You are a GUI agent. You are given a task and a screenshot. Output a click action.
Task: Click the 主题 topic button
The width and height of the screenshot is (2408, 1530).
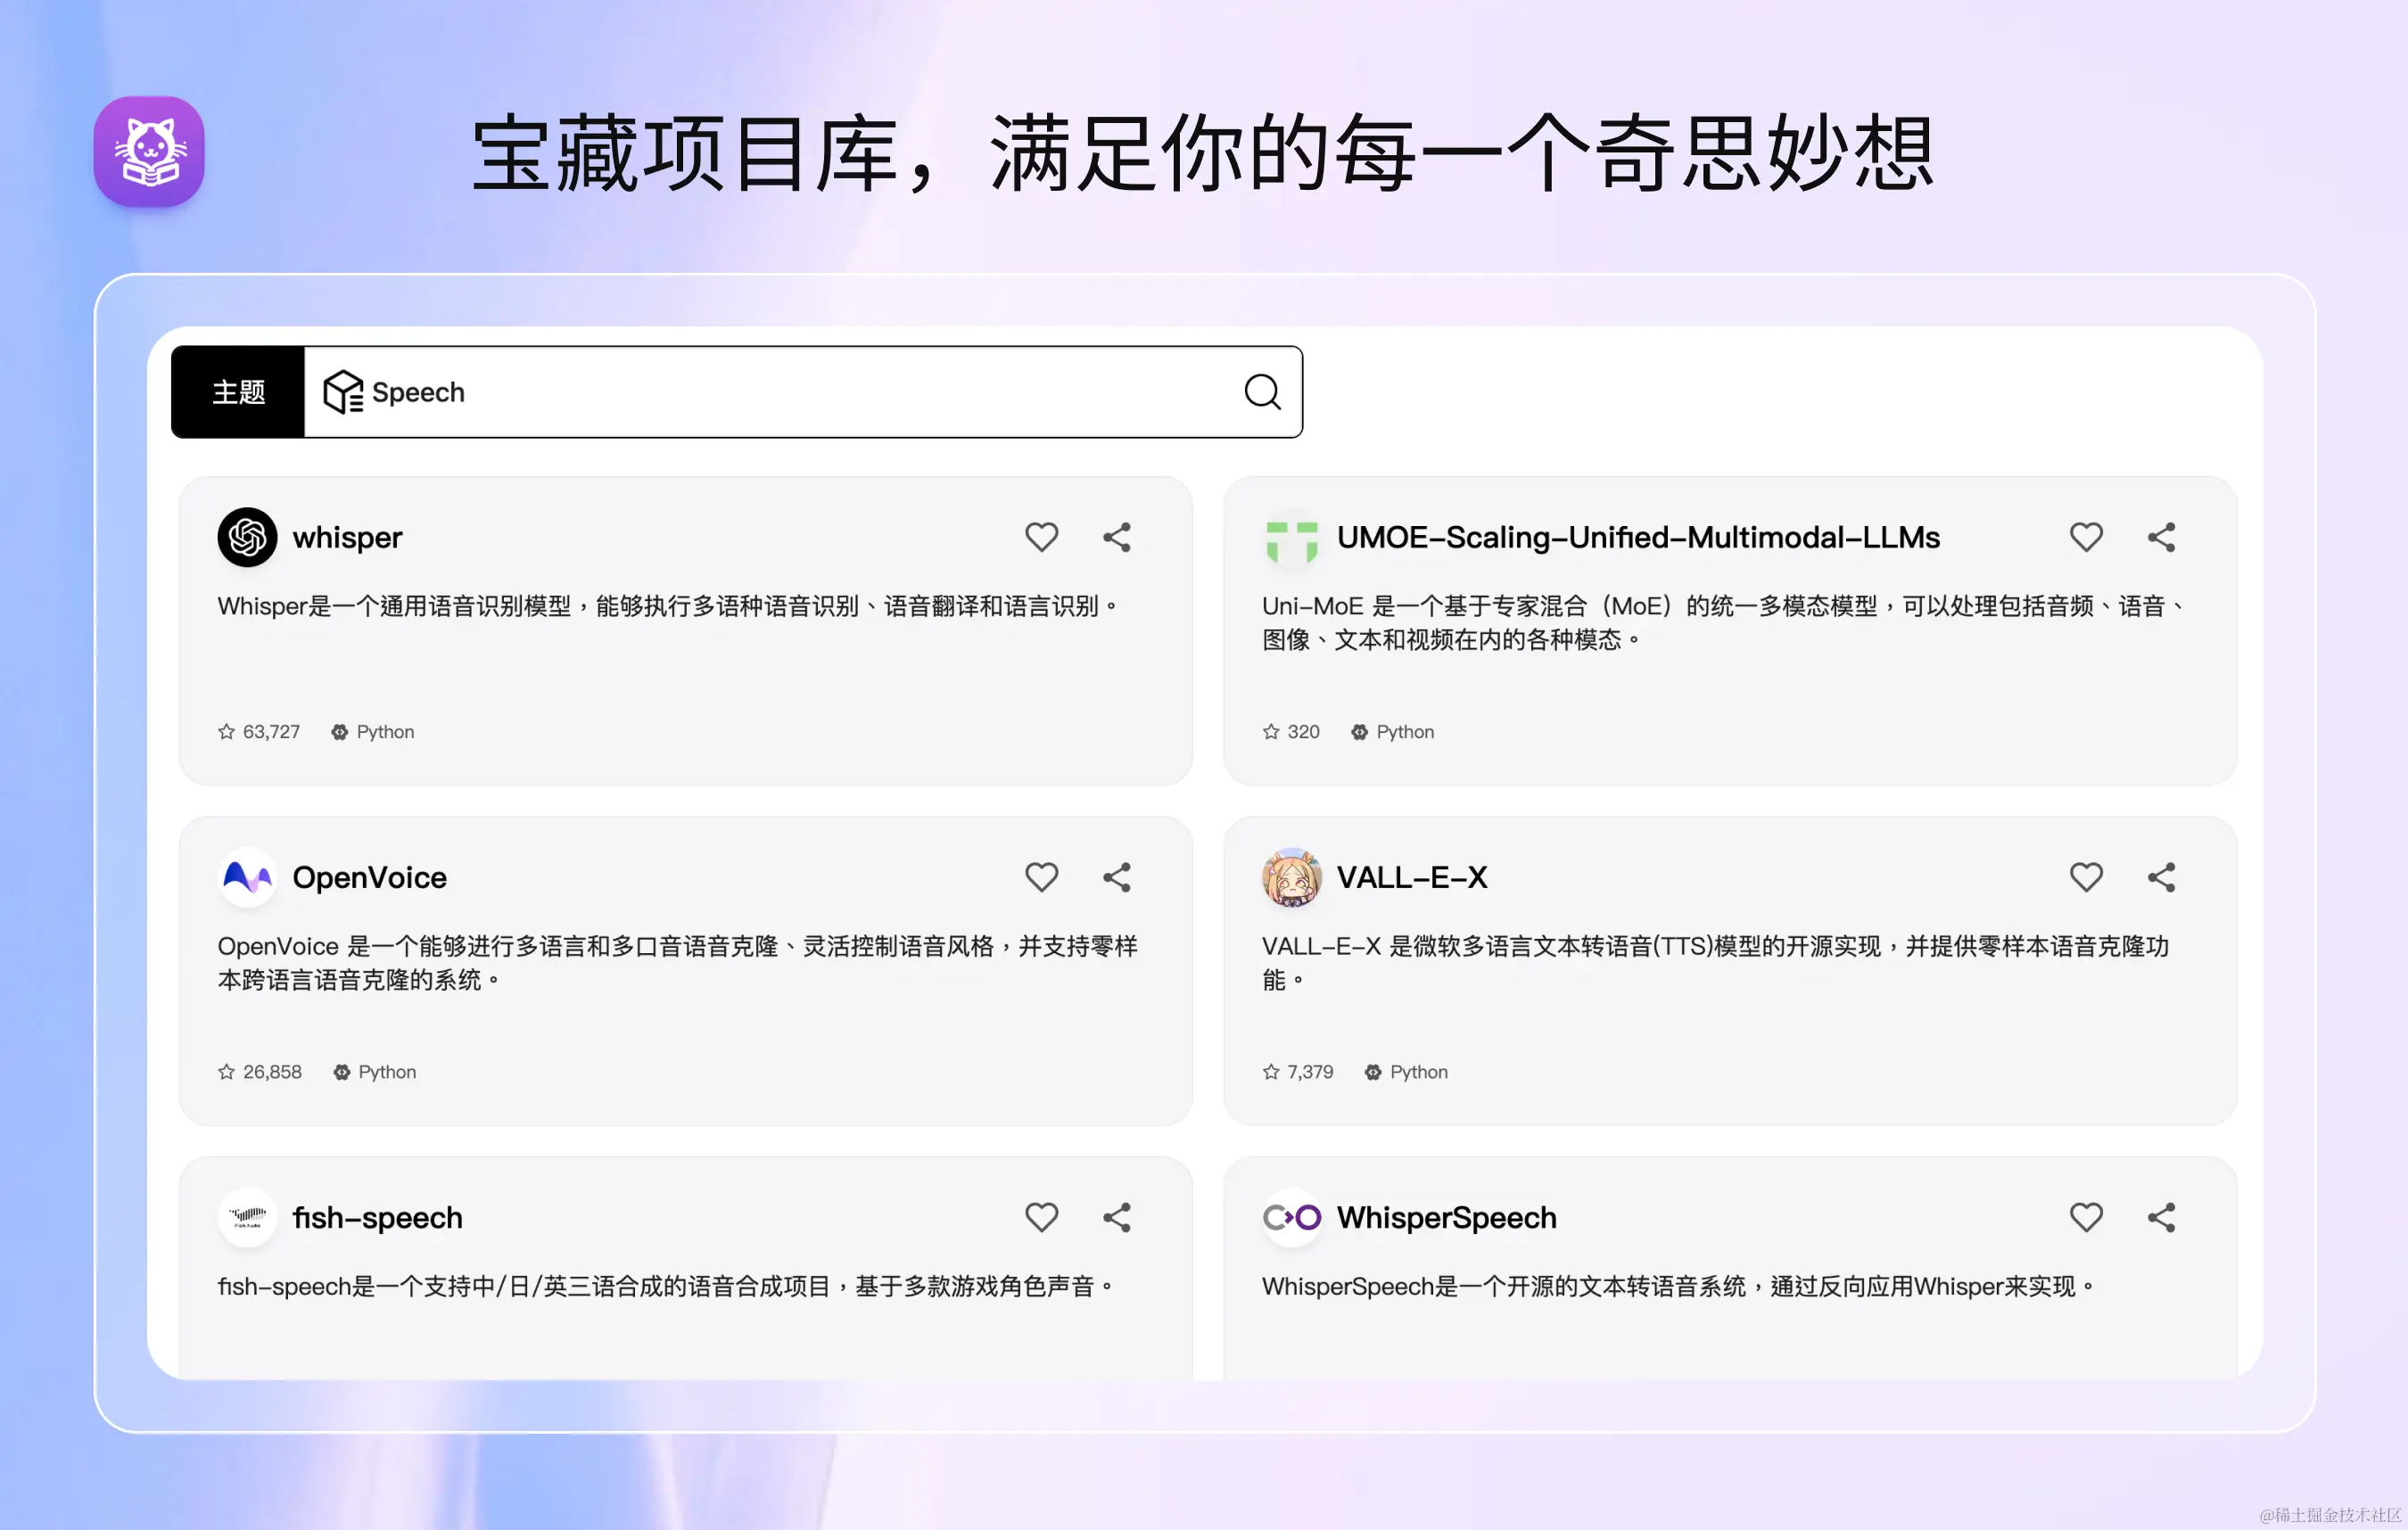[x=238, y=392]
